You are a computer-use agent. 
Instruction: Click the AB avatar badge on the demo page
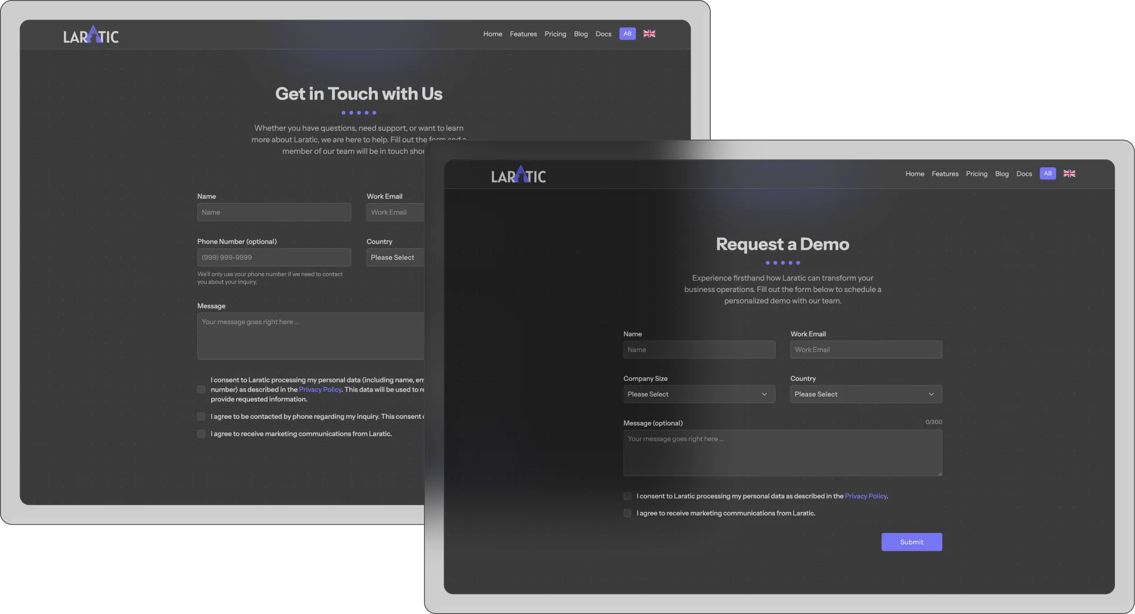pyautogui.click(x=1048, y=174)
